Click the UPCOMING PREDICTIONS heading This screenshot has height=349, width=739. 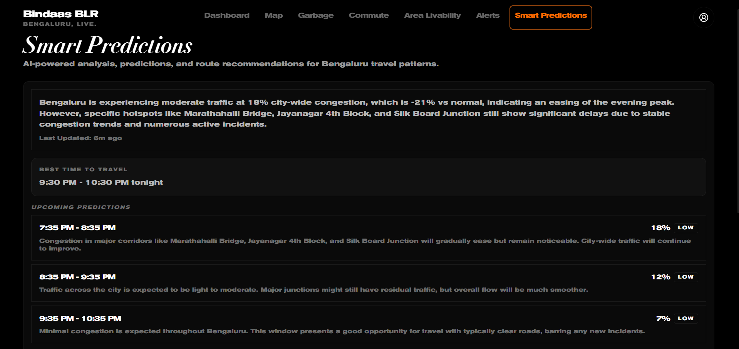[x=81, y=207]
